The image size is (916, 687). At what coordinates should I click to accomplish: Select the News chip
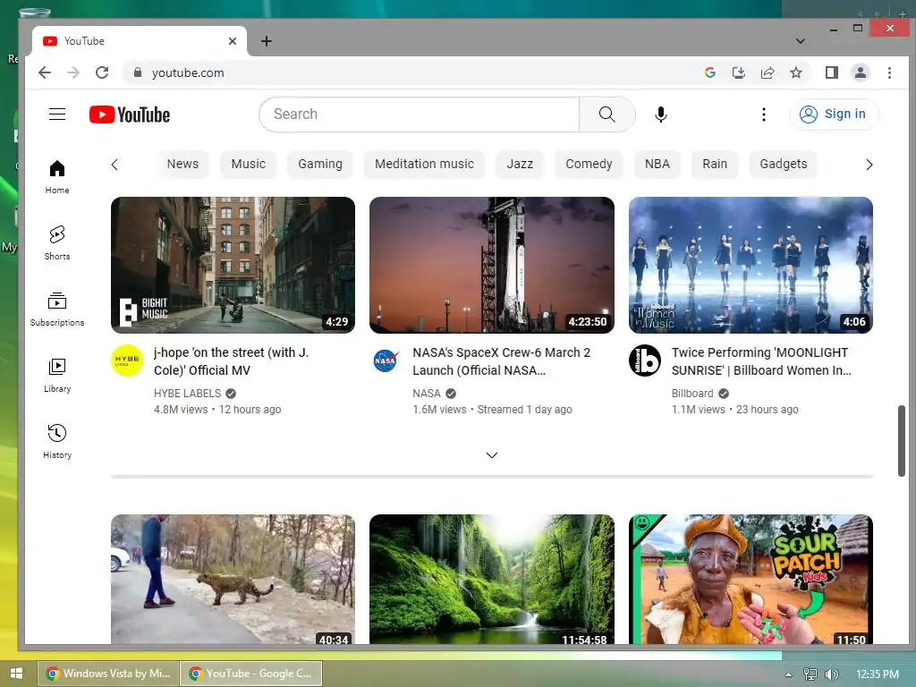coord(182,165)
